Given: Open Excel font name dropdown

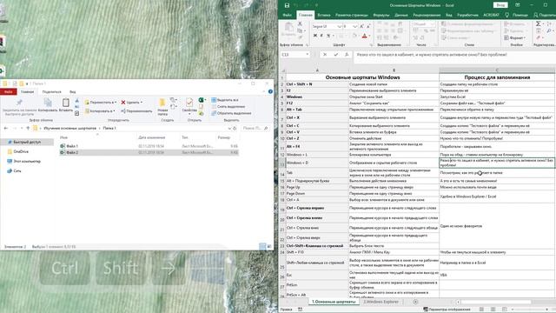Looking at the screenshot, I should coord(340,27).
